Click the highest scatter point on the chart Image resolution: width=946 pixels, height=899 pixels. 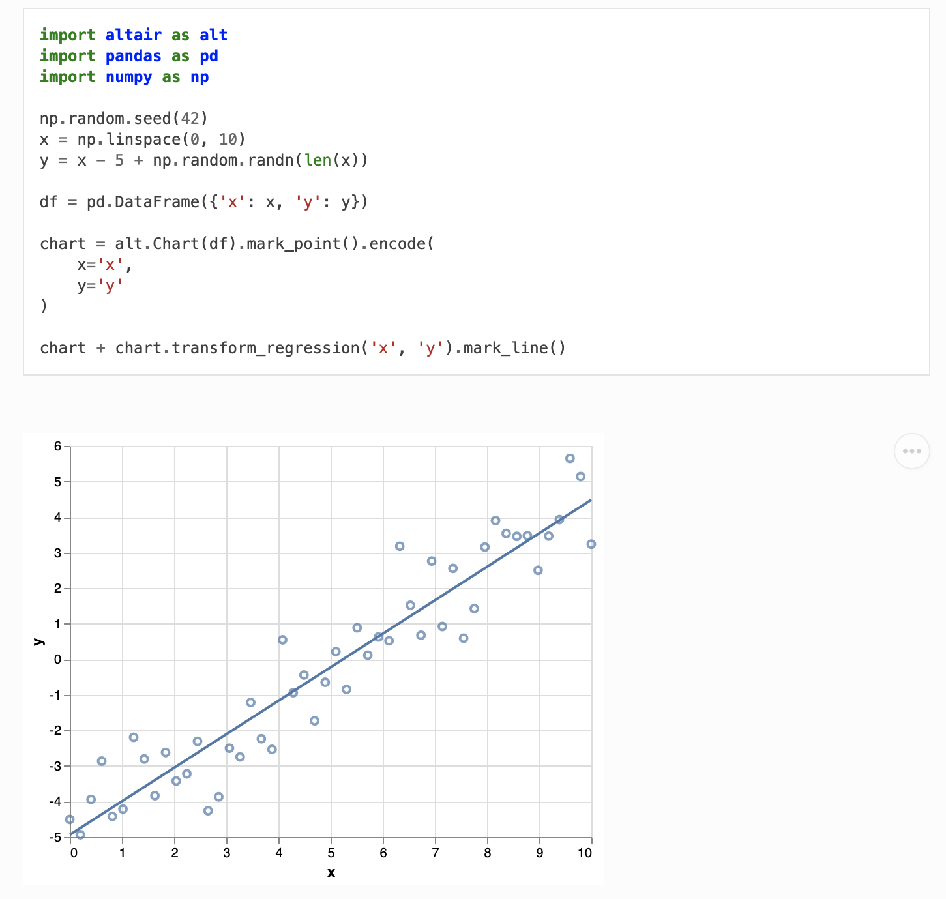point(570,458)
